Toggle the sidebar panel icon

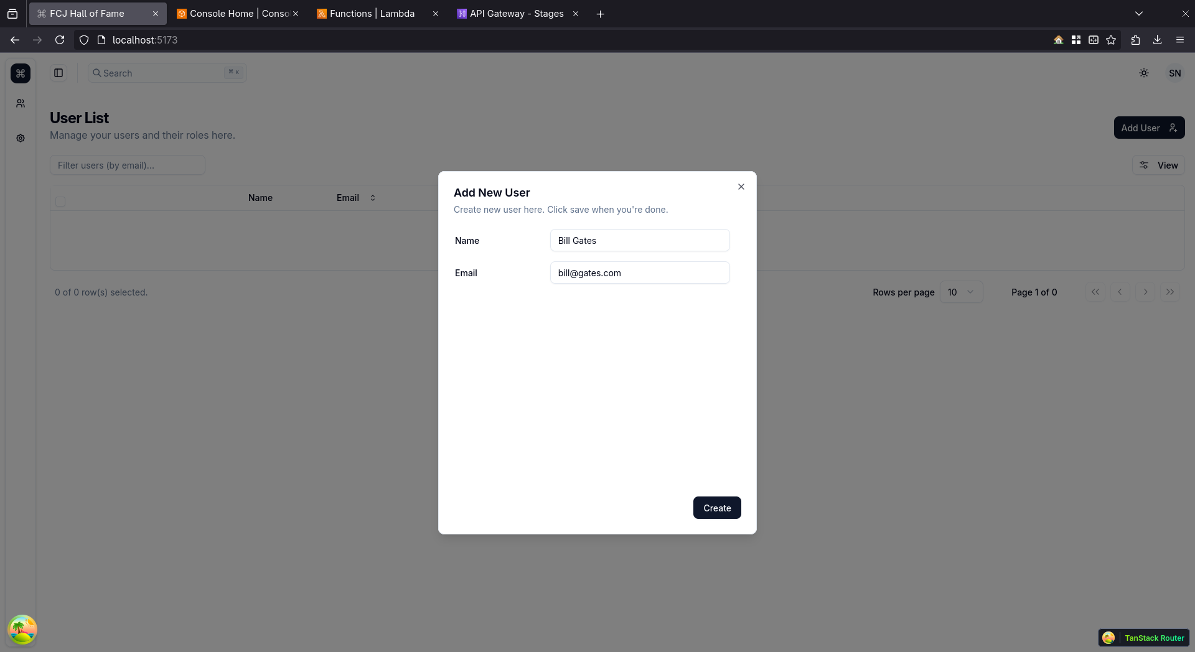click(59, 73)
